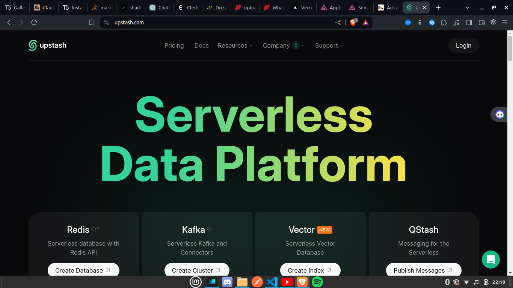513x288 pixels.
Task: Bookmark this page with the bookmark icon
Action: [91, 22]
